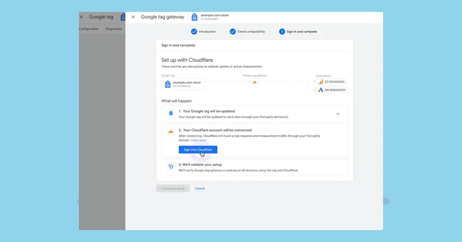Open the Learn more link
The height and width of the screenshot is (242, 462).
click(x=199, y=140)
